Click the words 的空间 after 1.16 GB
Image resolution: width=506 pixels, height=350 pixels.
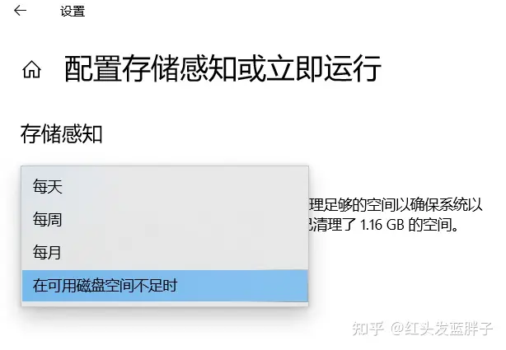[x=430, y=225]
